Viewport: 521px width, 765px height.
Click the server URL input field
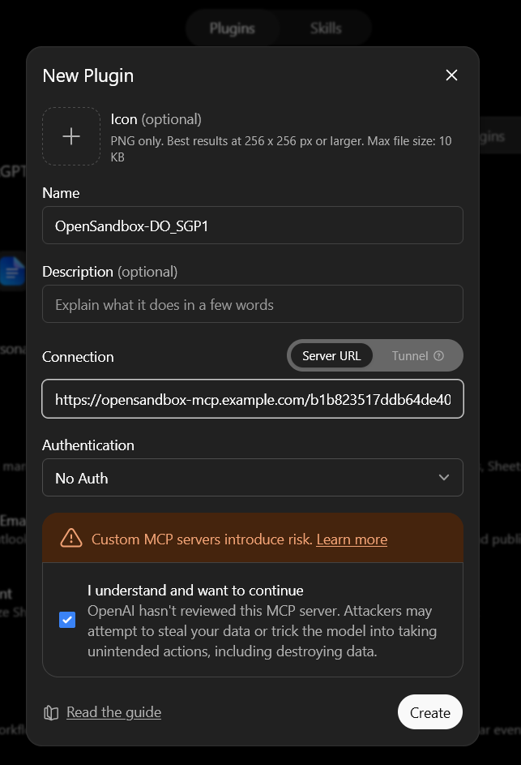pos(253,399)
